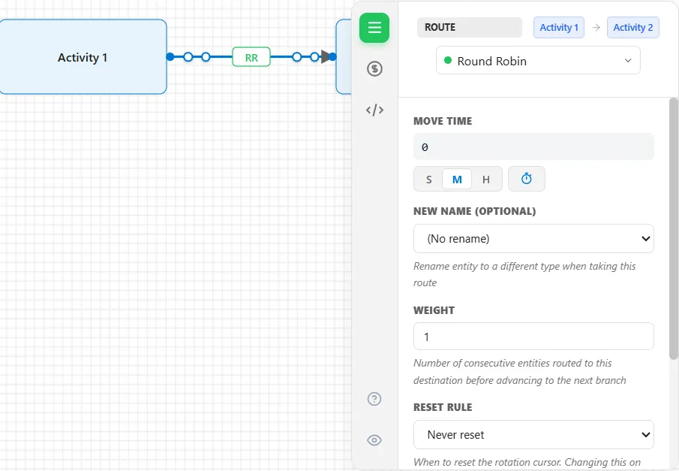Screen dimensions: 679x471
Task: Click the stopwatch timer button
Action: (527, 179)
